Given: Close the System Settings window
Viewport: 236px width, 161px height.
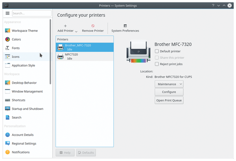Looking at the screenshot, I should 230,5.
